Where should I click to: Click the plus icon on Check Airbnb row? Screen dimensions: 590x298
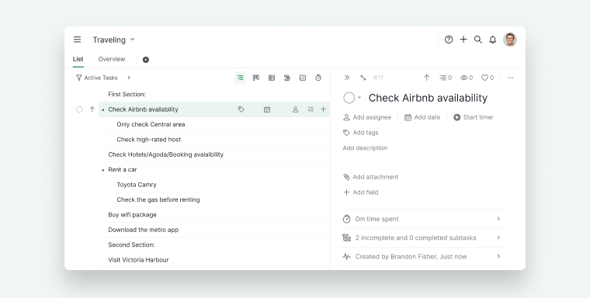323,109
